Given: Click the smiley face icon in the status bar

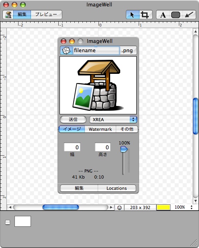Looking at the screenshot, I should [119, 207].
